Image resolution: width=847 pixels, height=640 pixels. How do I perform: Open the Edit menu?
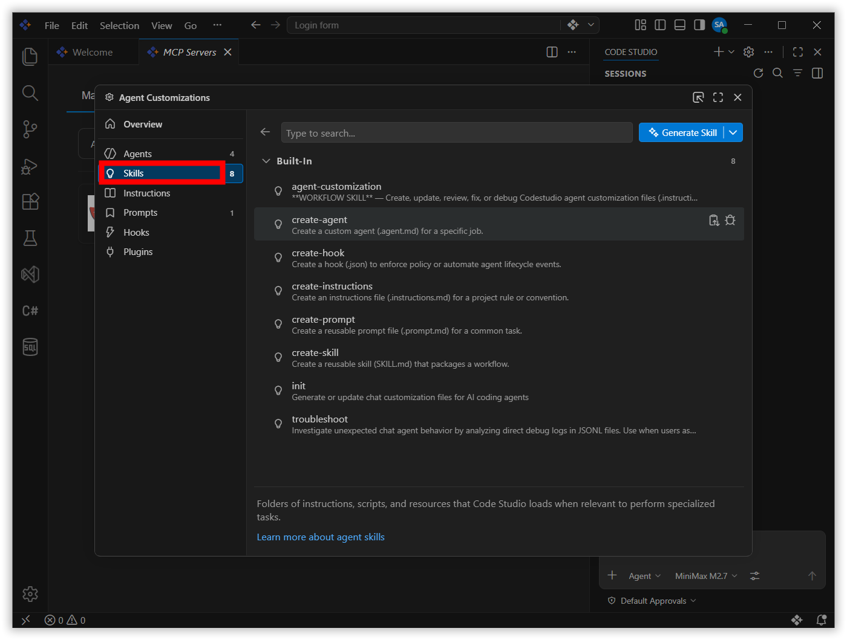pyautogui.click(x=79, y=25)
